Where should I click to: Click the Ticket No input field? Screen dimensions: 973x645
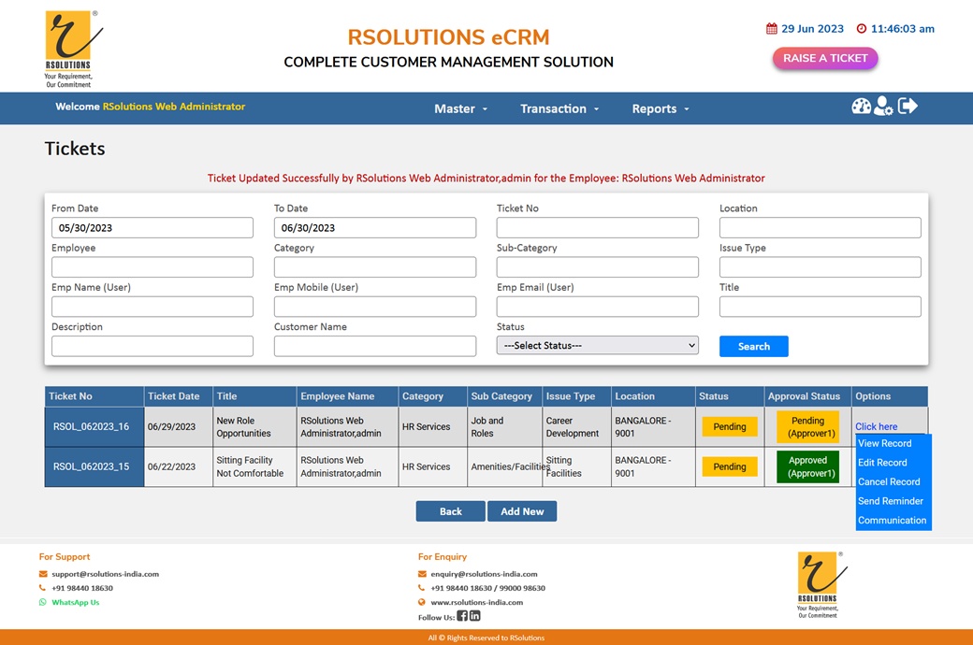click(x=597, y=228)
